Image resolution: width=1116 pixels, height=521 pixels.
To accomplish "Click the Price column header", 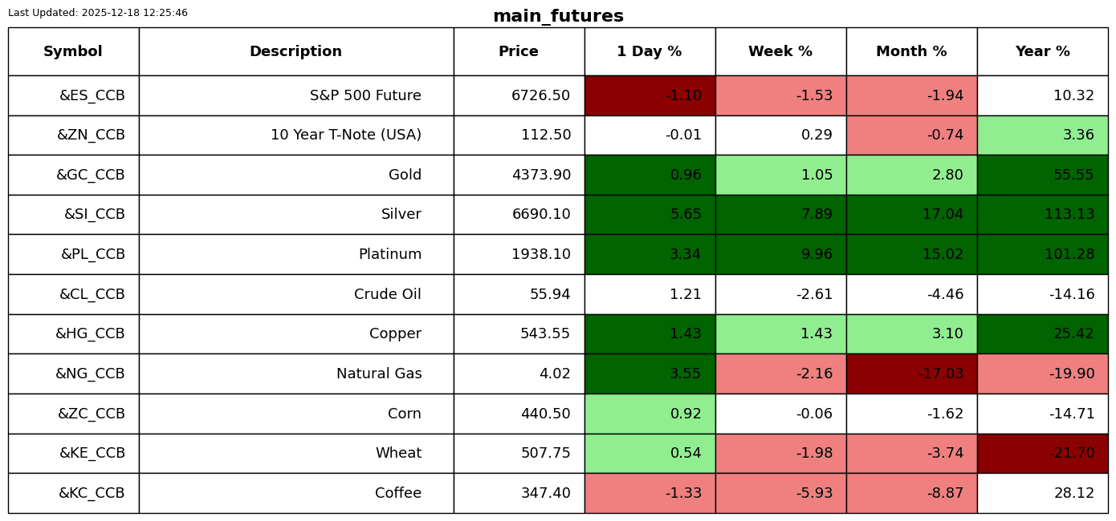I will click(519, 51).
